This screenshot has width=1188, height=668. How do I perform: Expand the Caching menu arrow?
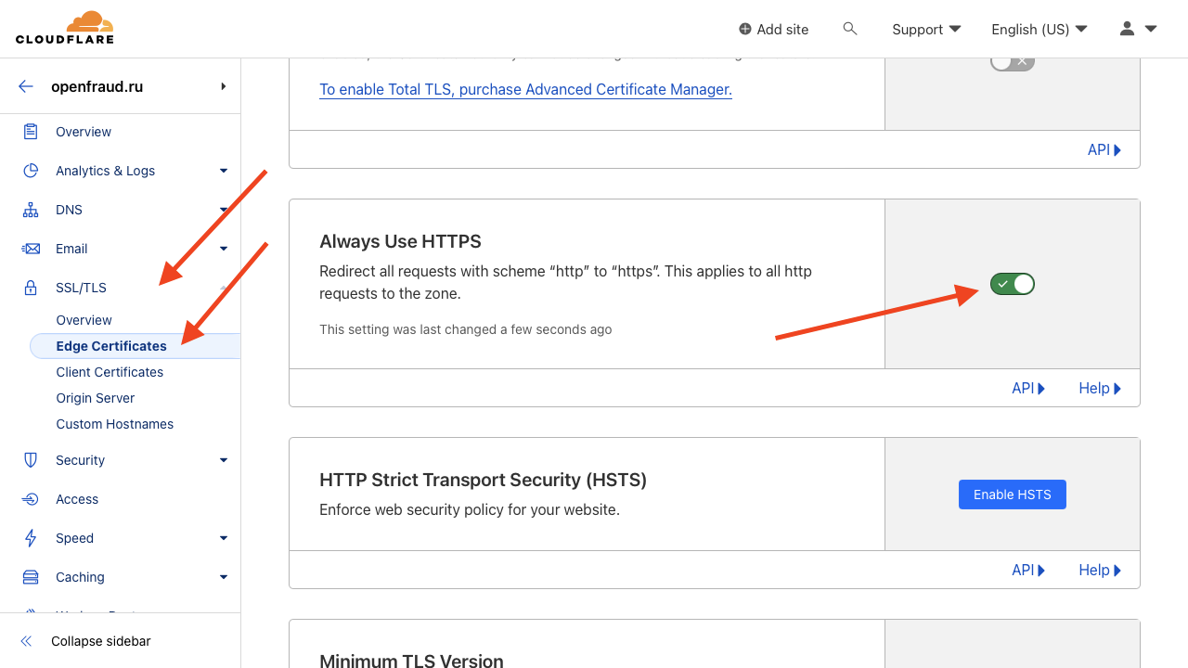tap(224, 577)
